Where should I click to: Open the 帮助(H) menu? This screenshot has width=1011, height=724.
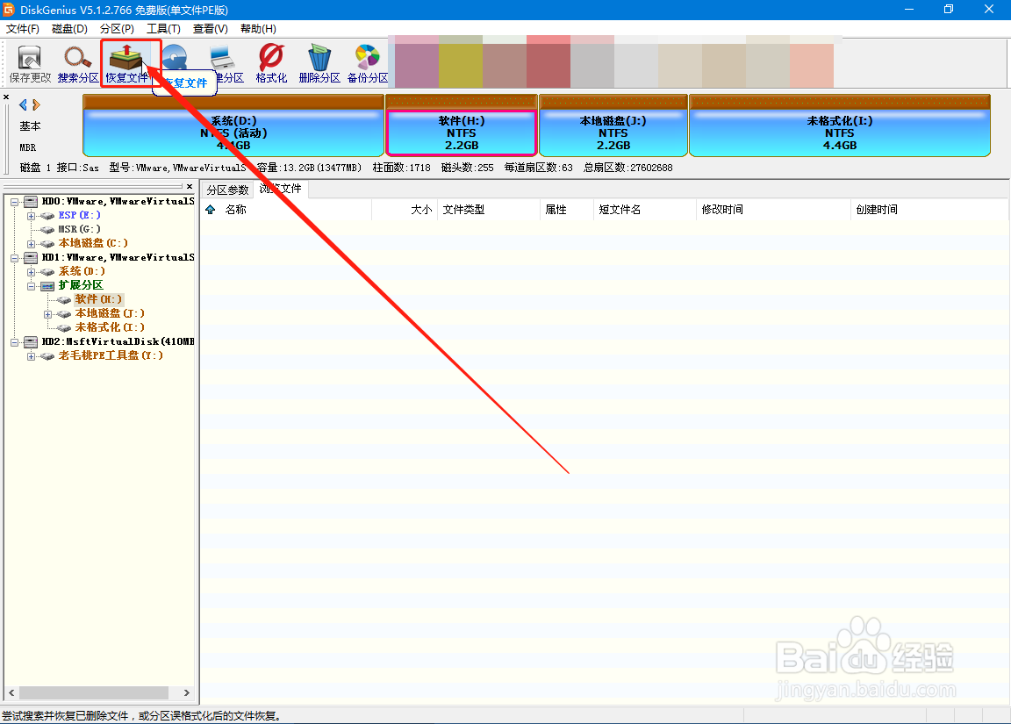coord(258,29)
